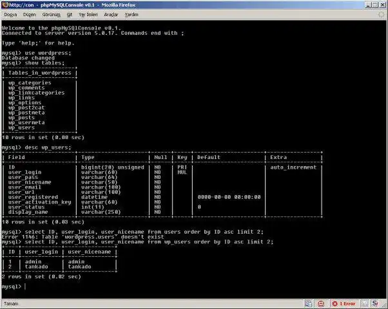Click the 0000-00-00 00:00:00 default value

[x=229, y=197]
